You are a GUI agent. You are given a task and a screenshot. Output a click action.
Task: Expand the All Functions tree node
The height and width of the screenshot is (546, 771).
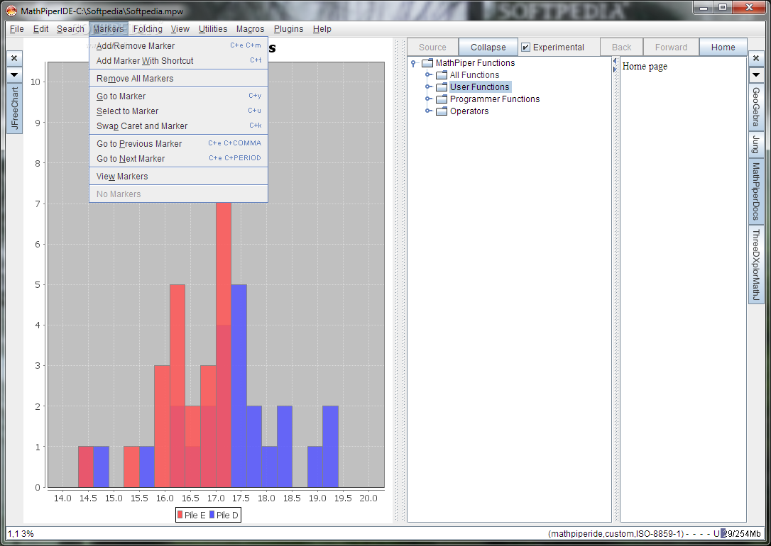[428, 75]
